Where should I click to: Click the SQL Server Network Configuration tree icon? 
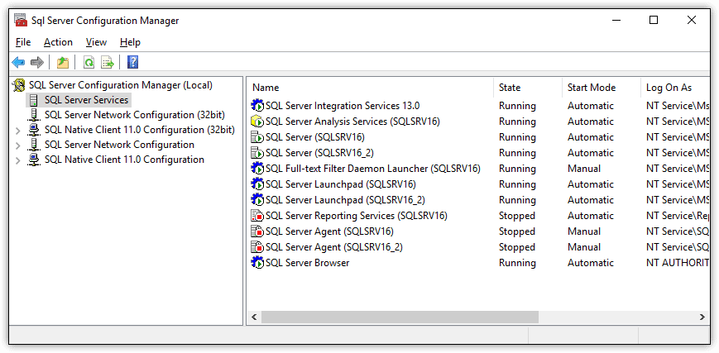[34, 145]
